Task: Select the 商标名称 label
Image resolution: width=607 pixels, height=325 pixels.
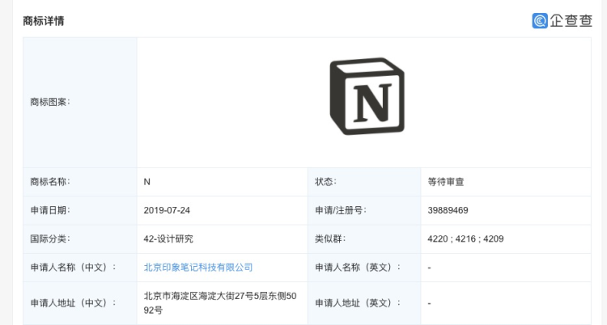Action: [x=50, y=182]
